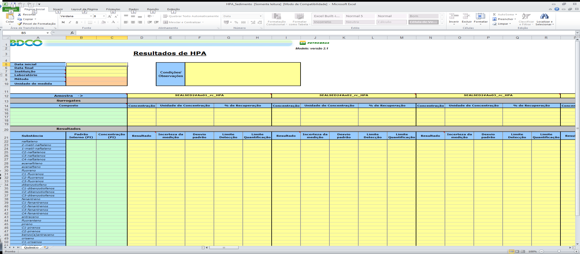Open the Arquivo tab
Viewport: 580px width, 254px height.
point(11,9)
